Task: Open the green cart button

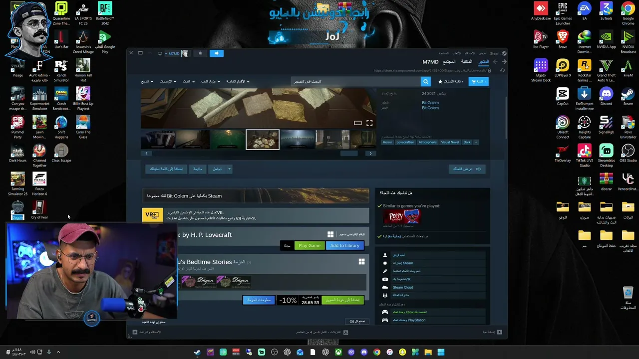Action: (478, 81)
